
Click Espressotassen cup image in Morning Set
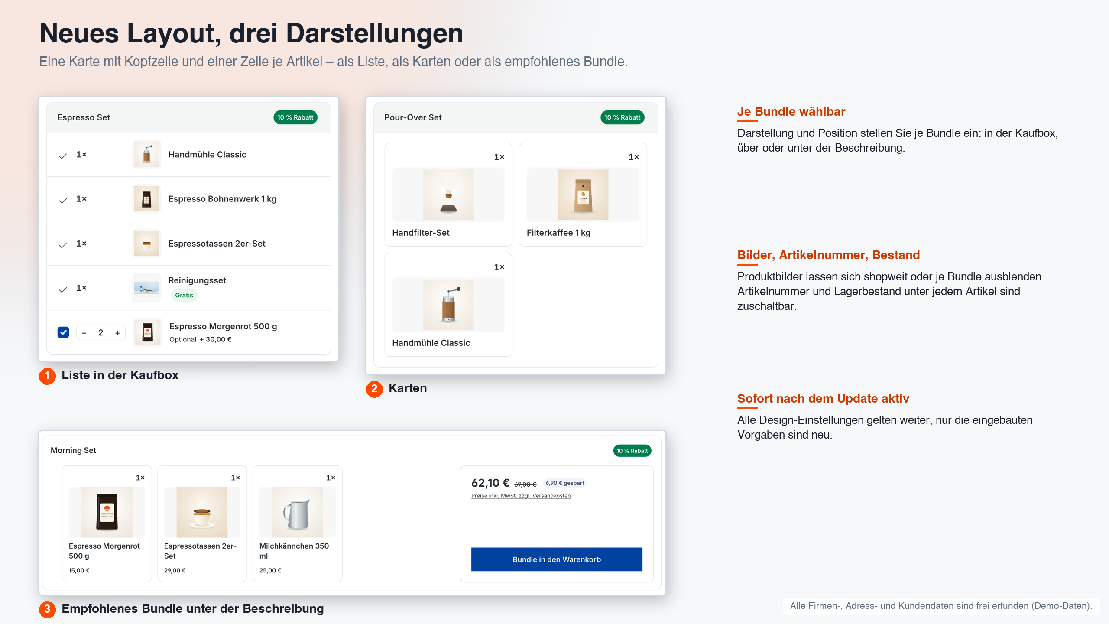pyautogui.click(x=202, y=512)
